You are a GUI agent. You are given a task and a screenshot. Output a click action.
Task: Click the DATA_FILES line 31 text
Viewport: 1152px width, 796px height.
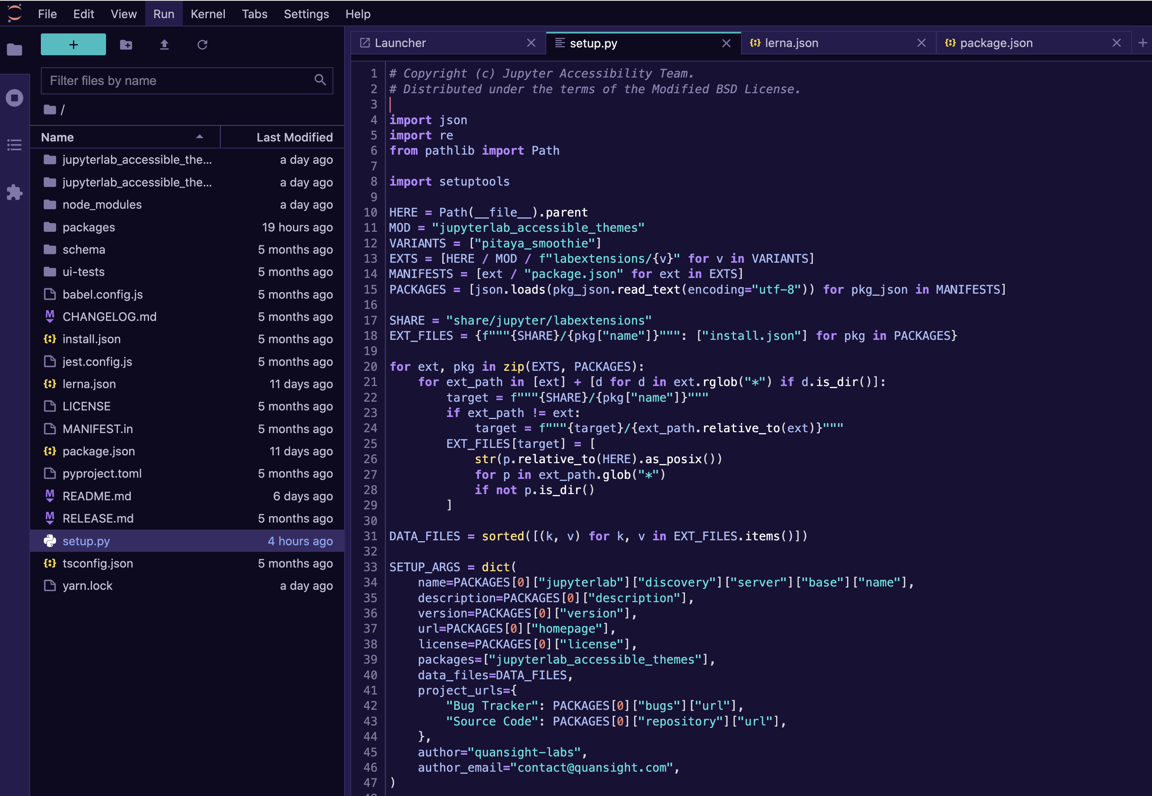click(598, 536)
